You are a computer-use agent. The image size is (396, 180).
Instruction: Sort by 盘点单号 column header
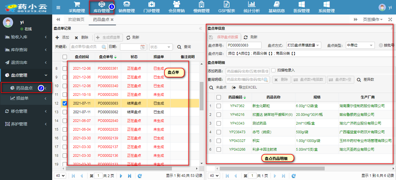coord(108,57)
